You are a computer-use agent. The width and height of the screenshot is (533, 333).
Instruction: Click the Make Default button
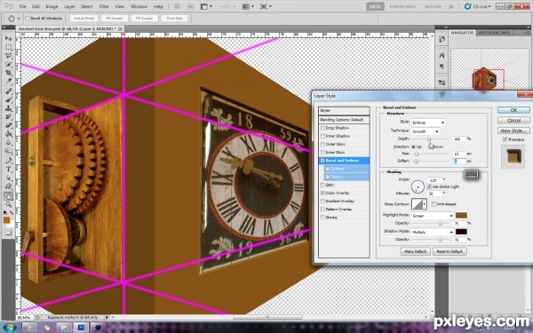(415, 251)
